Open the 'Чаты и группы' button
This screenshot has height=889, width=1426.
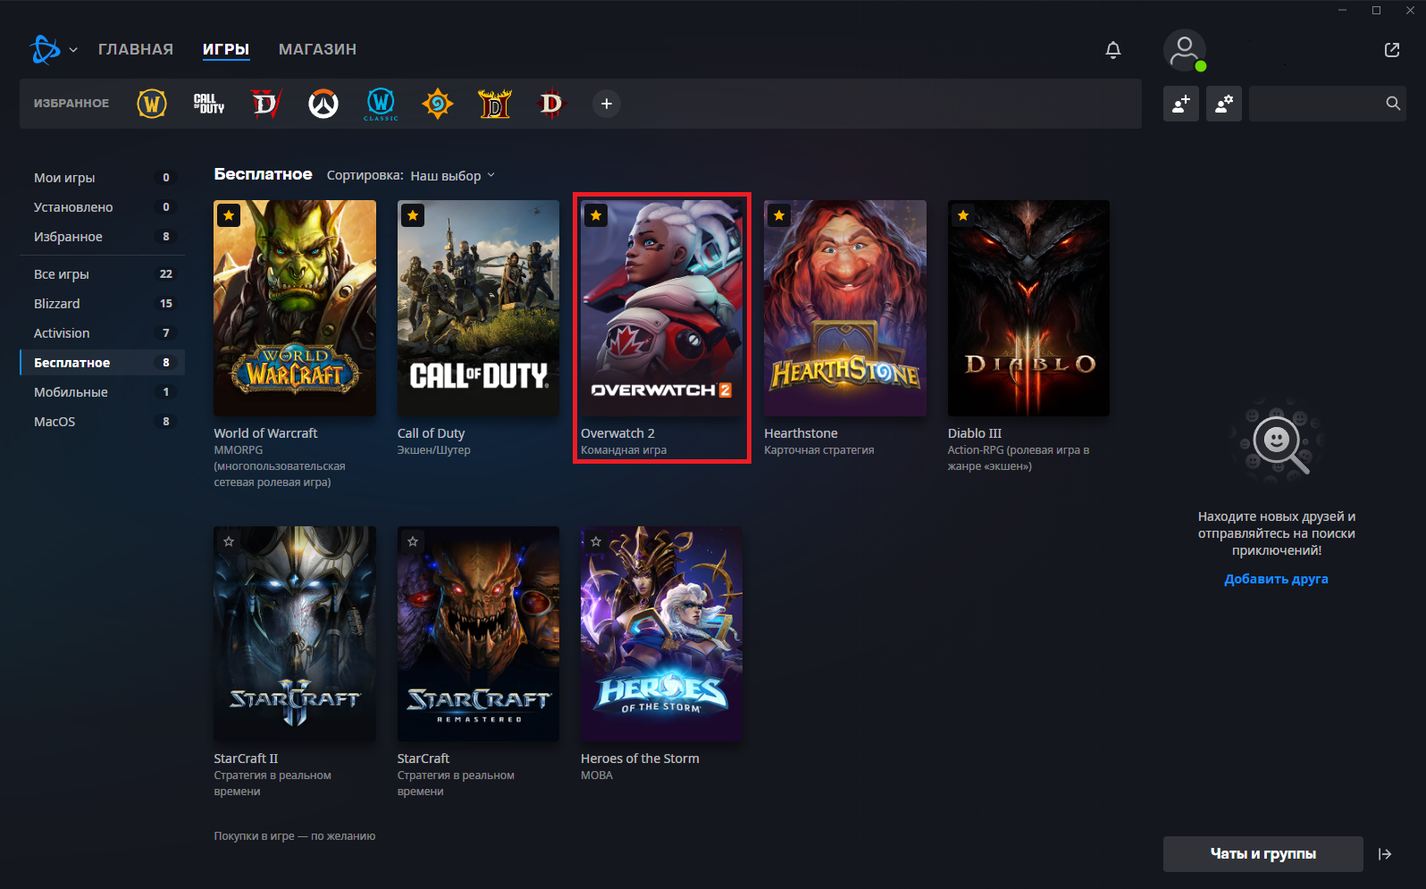tap(1262, 854)
